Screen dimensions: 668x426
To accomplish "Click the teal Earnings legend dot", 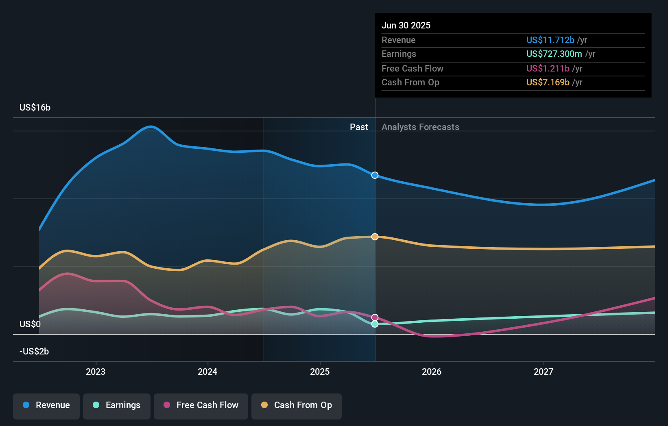I will (95, 405).
